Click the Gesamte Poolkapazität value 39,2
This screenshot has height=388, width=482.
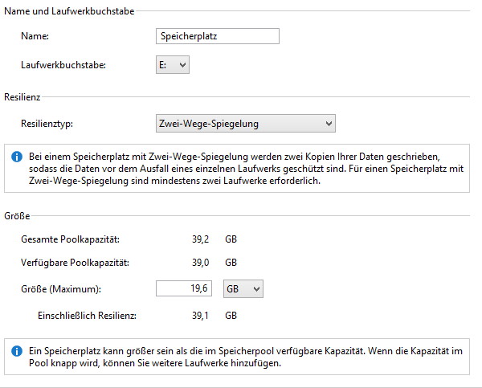point(200,239)
